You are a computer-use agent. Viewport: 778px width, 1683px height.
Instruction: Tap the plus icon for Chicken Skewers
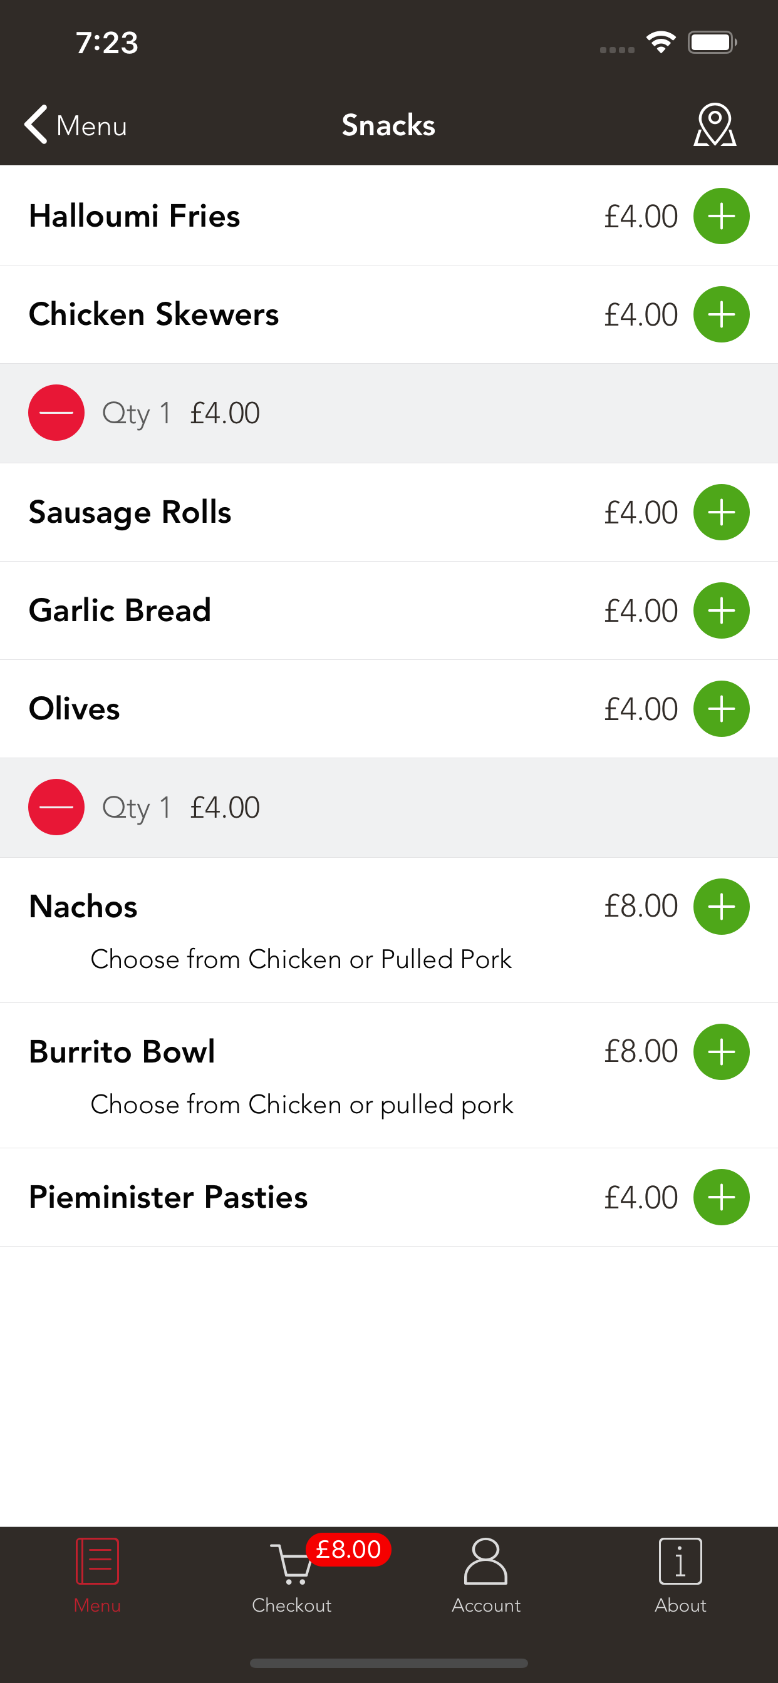coord(721,314)
